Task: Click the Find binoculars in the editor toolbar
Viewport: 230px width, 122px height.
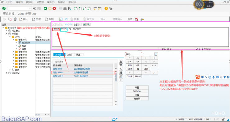Action: (76, 24)
